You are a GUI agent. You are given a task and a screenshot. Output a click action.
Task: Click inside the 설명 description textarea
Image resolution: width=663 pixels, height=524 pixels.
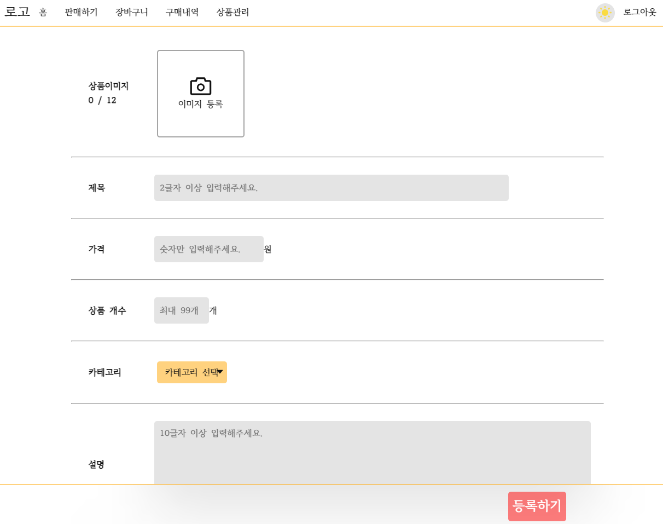[x=372, y=449]
